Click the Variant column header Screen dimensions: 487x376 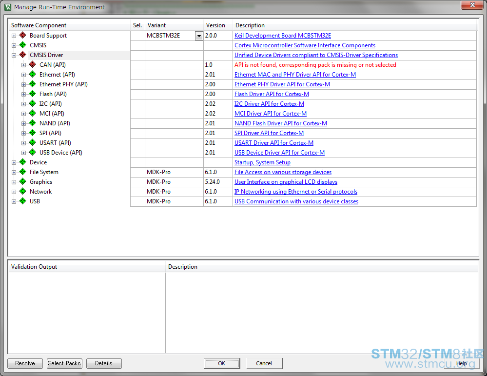174,25
